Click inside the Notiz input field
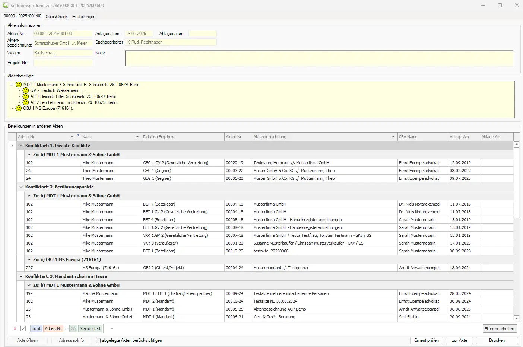 (318, 58)
